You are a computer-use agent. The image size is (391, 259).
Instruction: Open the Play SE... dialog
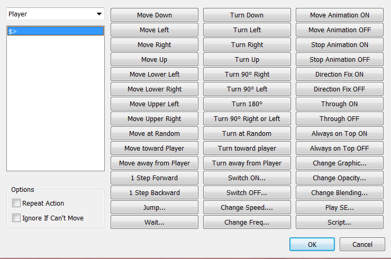[339, 207]
